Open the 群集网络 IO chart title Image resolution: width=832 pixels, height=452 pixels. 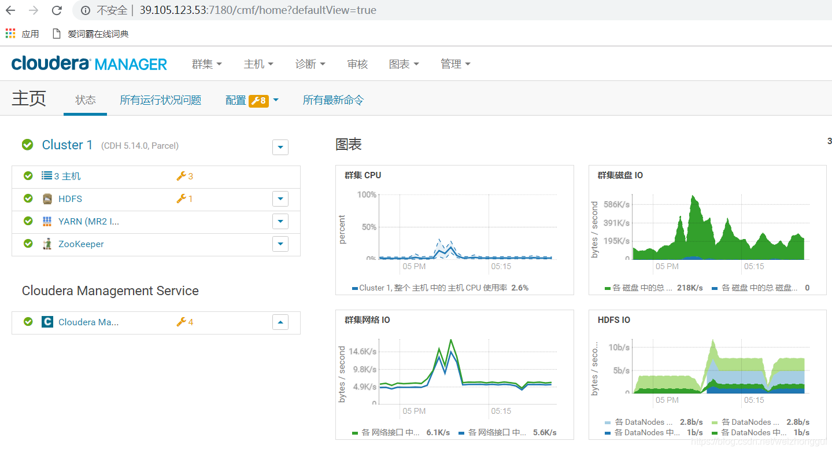pos(367,320)
